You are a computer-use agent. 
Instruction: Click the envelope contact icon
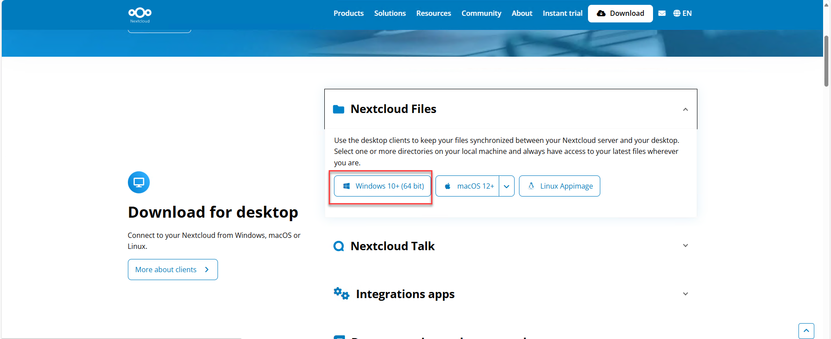click(662, 13)
